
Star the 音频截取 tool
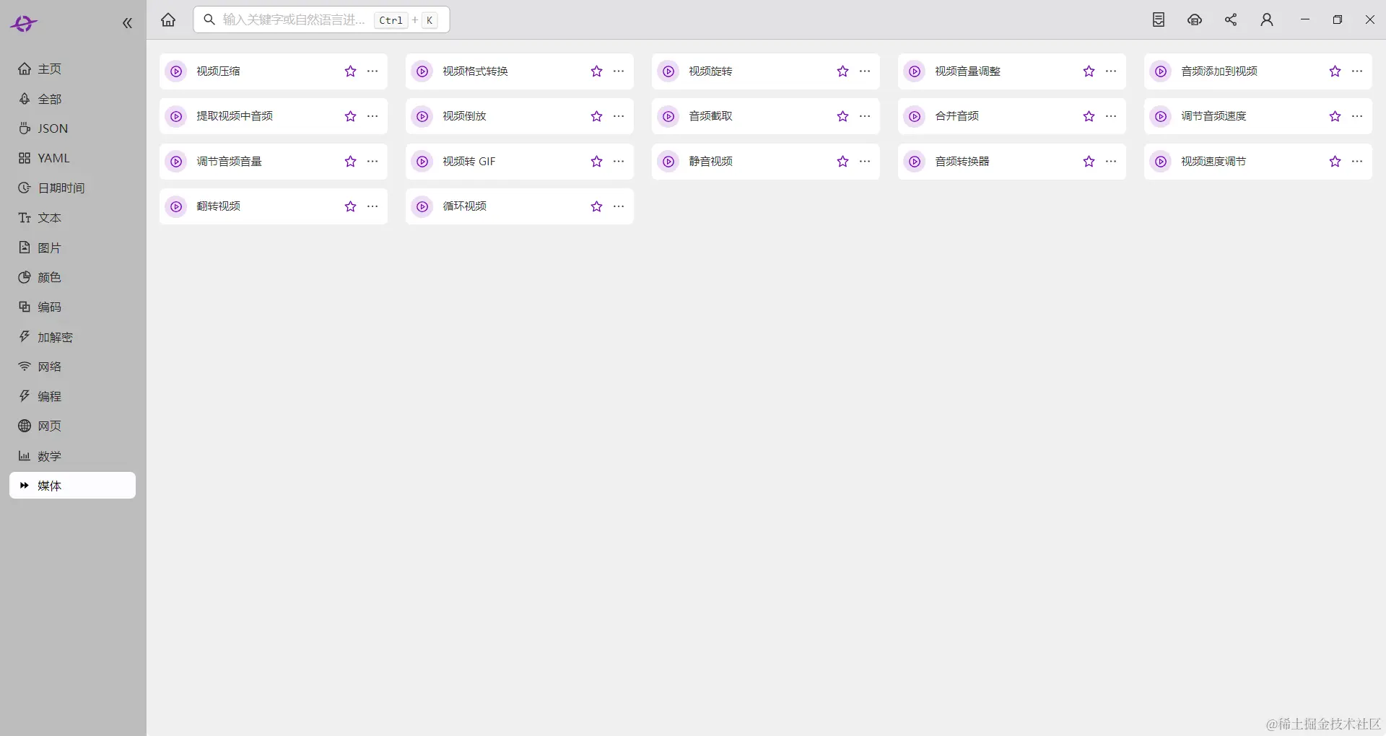pos(842,116)
